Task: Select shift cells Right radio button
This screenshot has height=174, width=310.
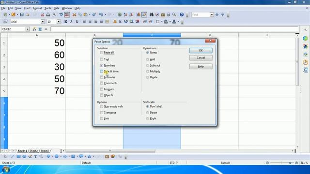Action: pyautogui.click(x=147, y=118)
